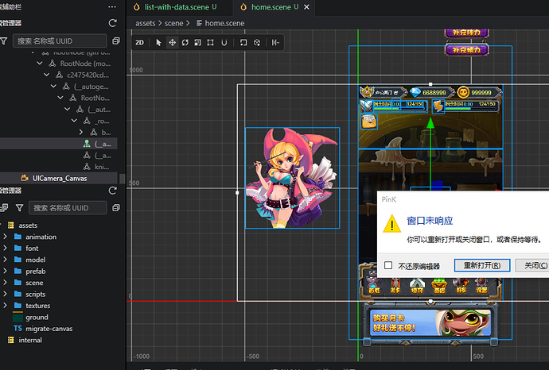Screen dimensions: 549x370
Task: Collapse all folders with the assets stack icon
Action: (x=116, y=208)
